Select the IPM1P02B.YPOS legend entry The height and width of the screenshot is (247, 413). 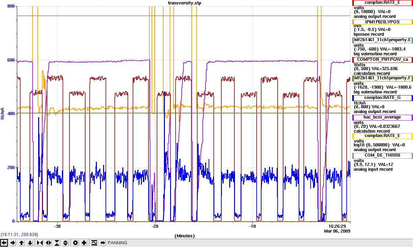(382, 21)
